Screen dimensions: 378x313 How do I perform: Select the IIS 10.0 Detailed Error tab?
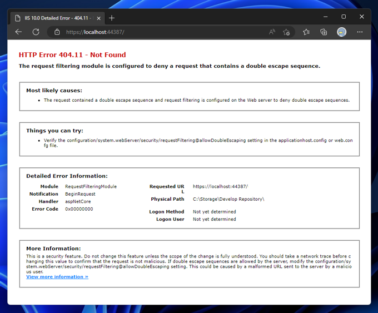point(57,18)
